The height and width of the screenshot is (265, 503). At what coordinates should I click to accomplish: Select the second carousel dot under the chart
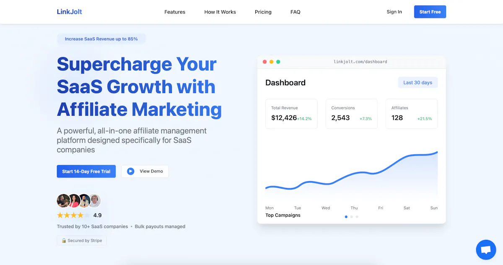click(x=351, y=217)
